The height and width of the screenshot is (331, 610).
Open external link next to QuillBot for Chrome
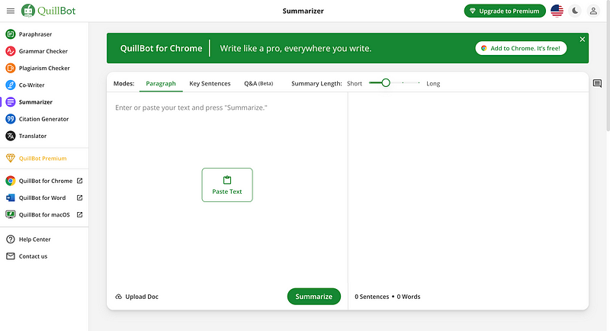[80, 181]
